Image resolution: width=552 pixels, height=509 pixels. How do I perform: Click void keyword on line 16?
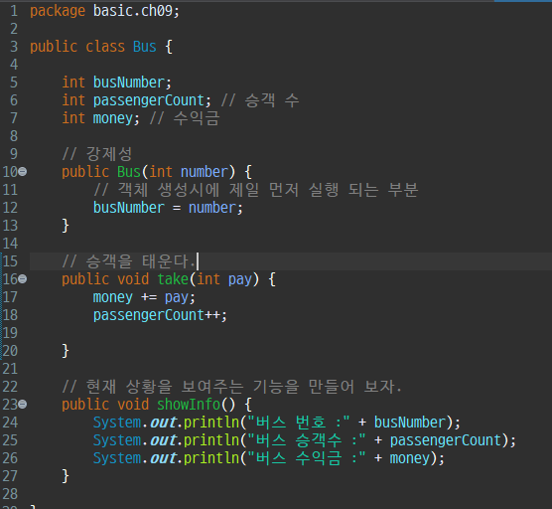coord(133,279)
